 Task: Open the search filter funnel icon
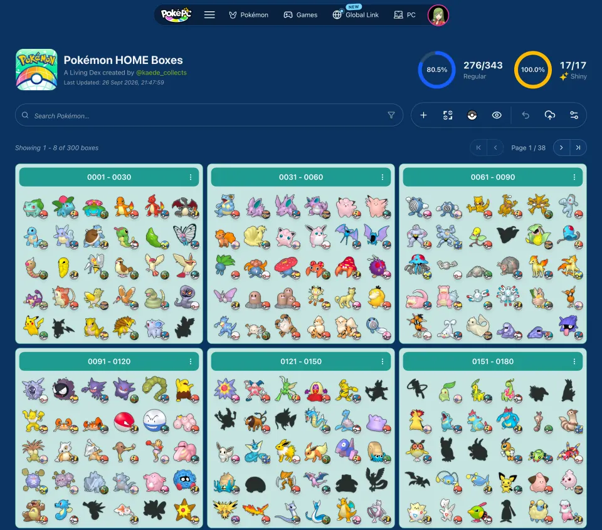[x=391, y=115]
